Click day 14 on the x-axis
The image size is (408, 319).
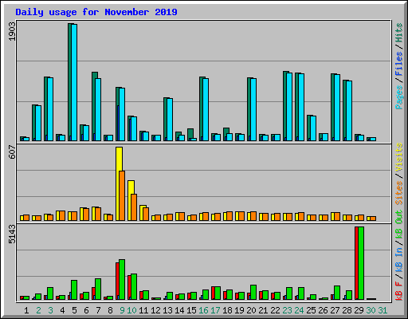click(179, 310)
